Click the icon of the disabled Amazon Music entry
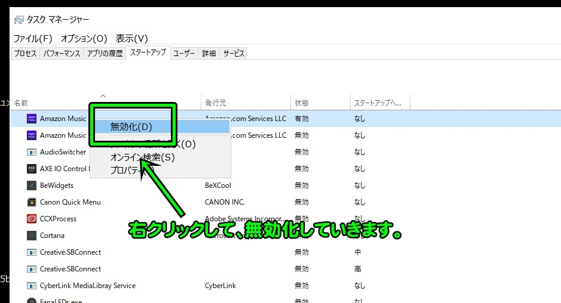This screenshot has height=303, width=561. pyautogui.click(x=32, y=135)
